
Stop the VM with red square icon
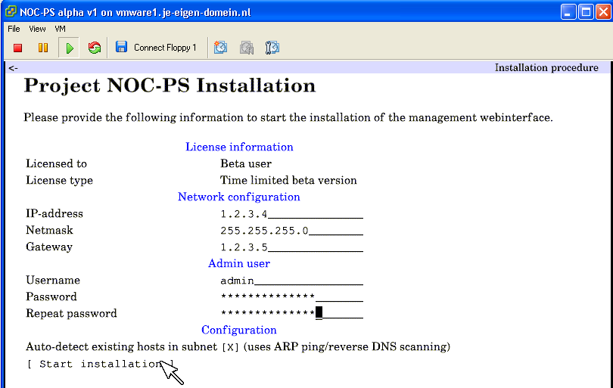coord(17,48)
